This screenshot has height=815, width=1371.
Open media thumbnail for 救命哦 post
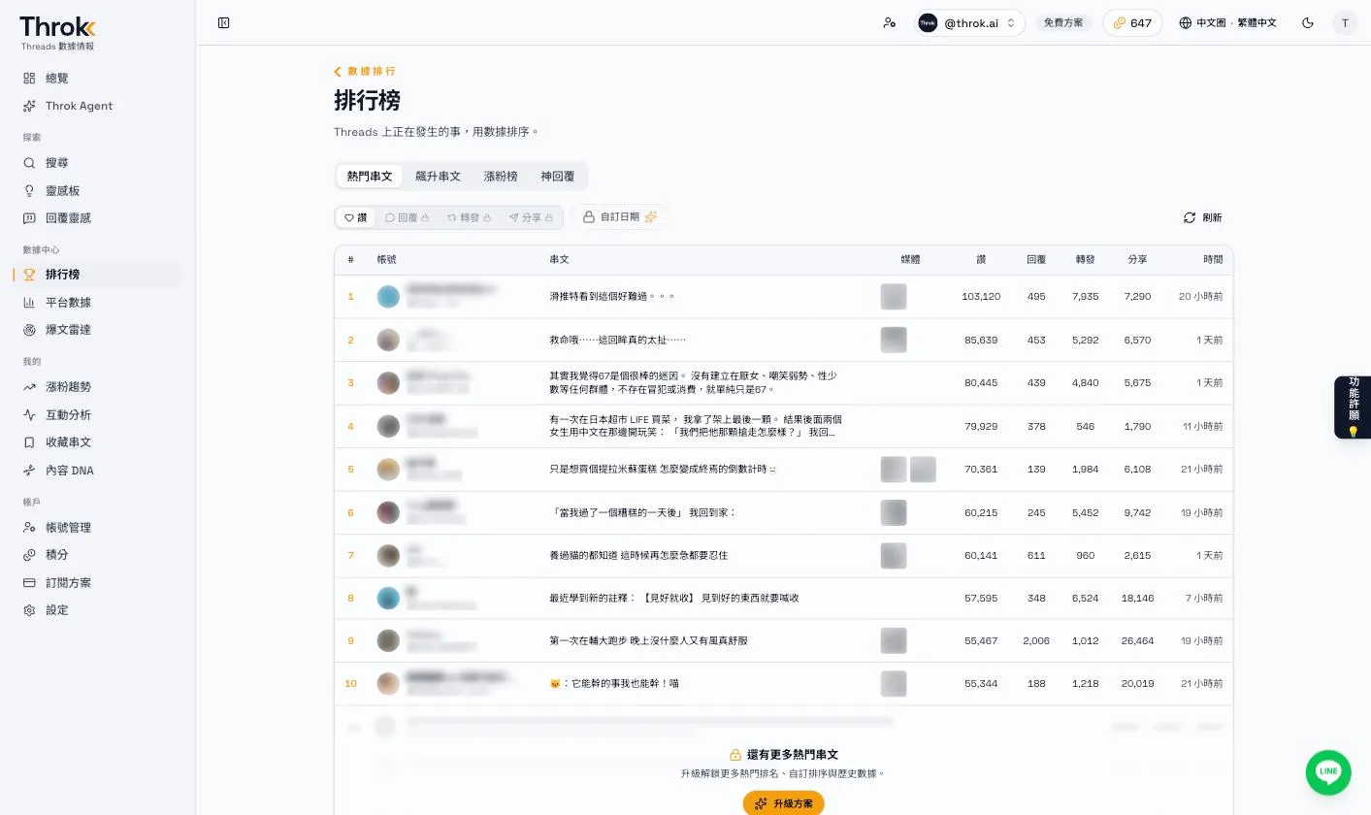894,340
